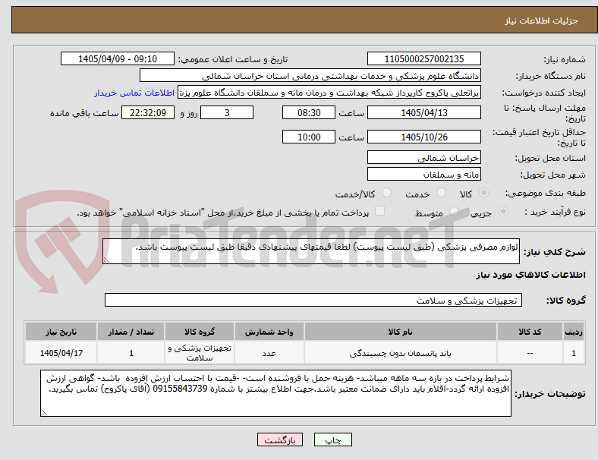Image resolution: width=598 pixels, height=460 pixels.
Task: Choose the جزیی purchase type radio
Action: [503, 211]
